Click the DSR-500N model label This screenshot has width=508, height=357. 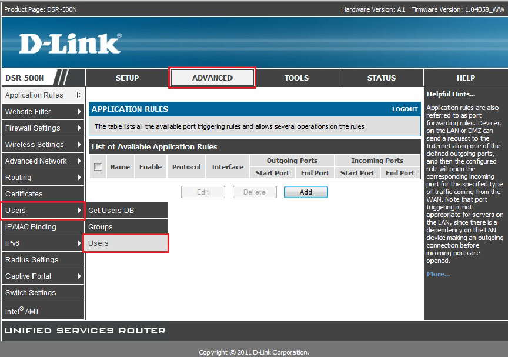click(x=25, y=78)
